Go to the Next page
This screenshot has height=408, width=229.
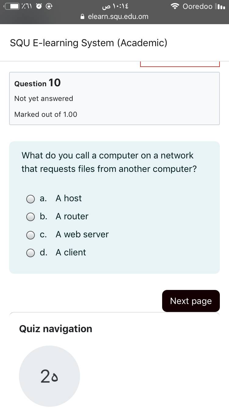pos(191,301)
